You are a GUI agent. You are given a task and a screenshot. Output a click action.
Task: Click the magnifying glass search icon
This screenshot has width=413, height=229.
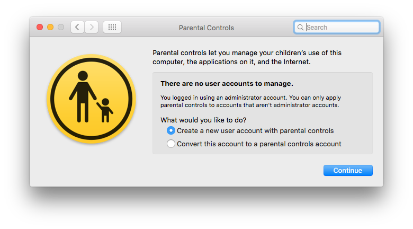[300, 27]
